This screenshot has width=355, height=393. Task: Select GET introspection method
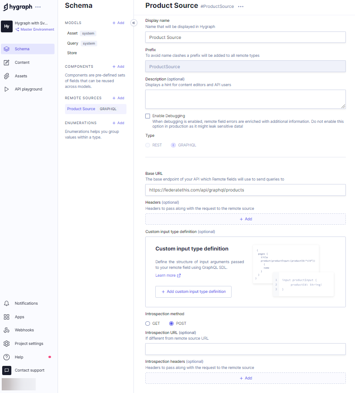point(147,323)
